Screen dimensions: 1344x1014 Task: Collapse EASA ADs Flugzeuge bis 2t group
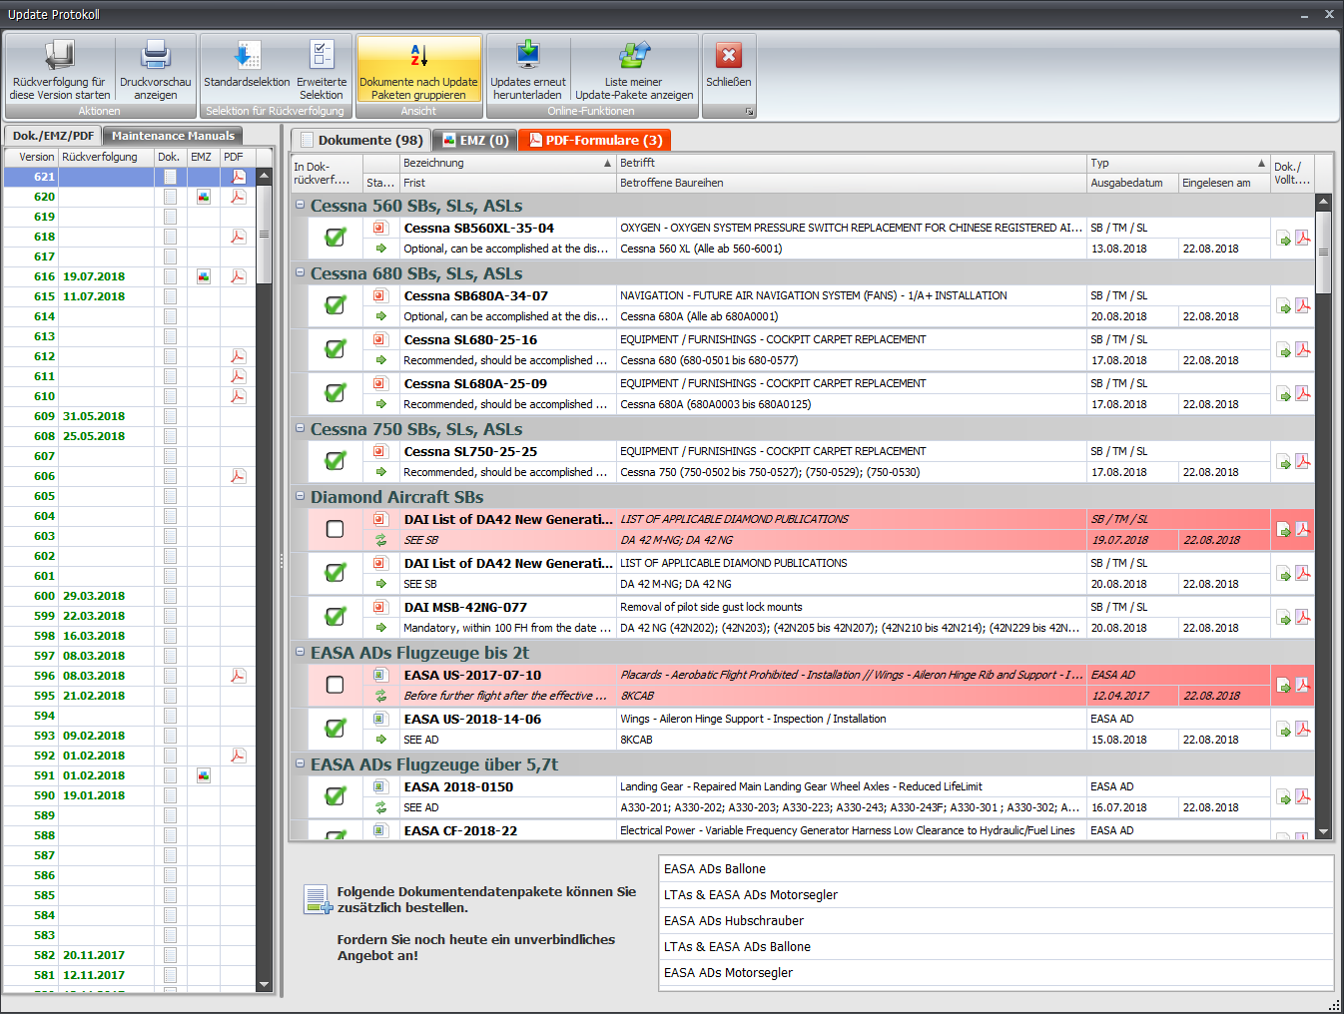point(301,653)
